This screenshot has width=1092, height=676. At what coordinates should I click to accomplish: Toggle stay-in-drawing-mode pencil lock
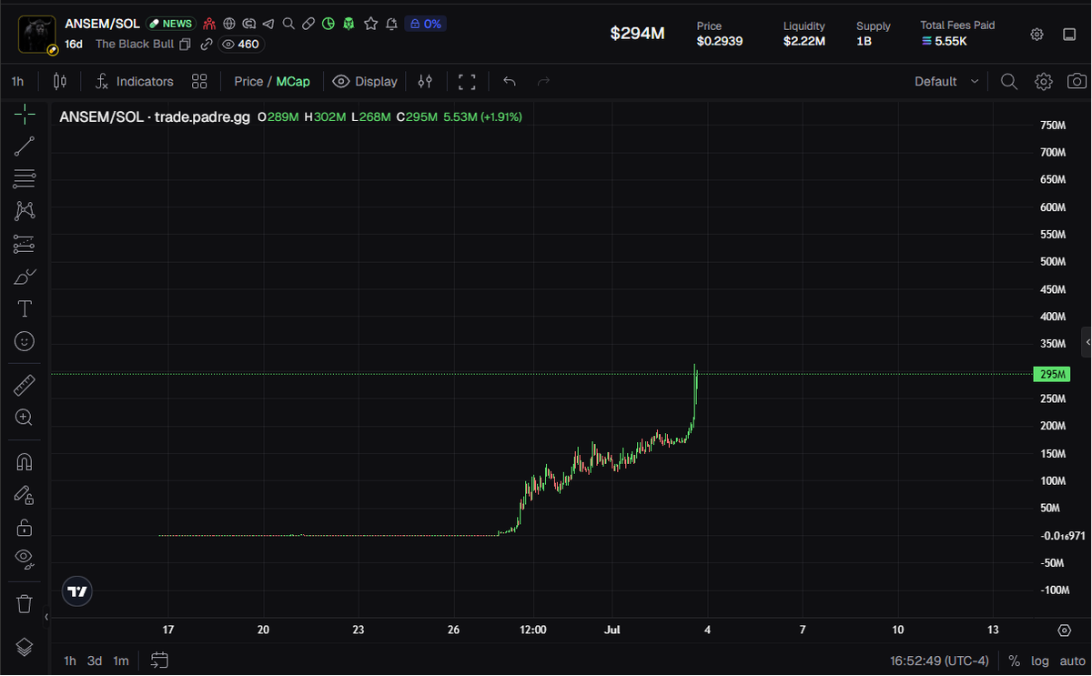25,495
